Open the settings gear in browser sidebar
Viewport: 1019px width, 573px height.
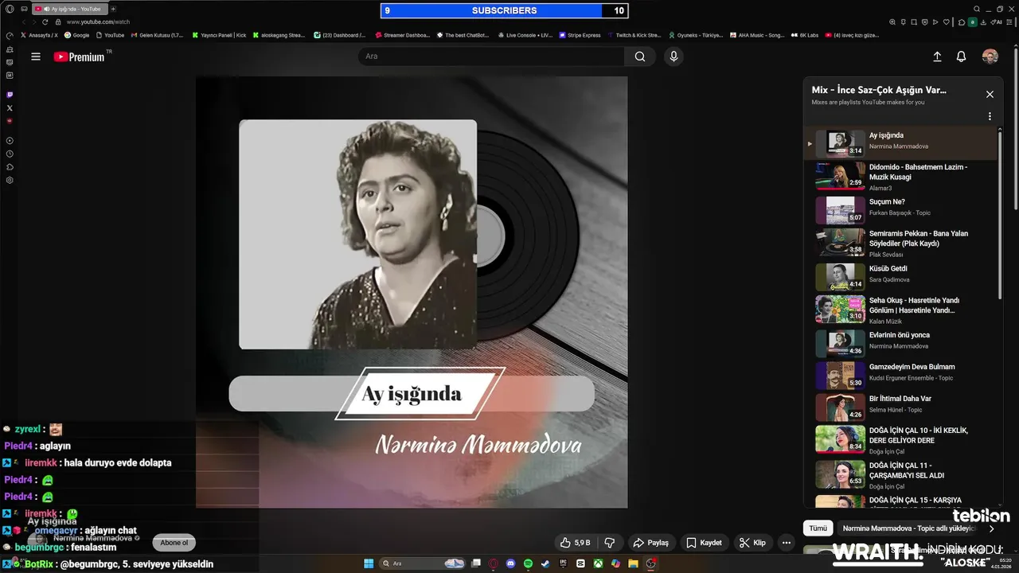tap(10, 180)
